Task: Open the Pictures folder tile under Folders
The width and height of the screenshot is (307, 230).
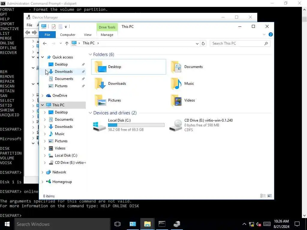Action: pos(107,100)
